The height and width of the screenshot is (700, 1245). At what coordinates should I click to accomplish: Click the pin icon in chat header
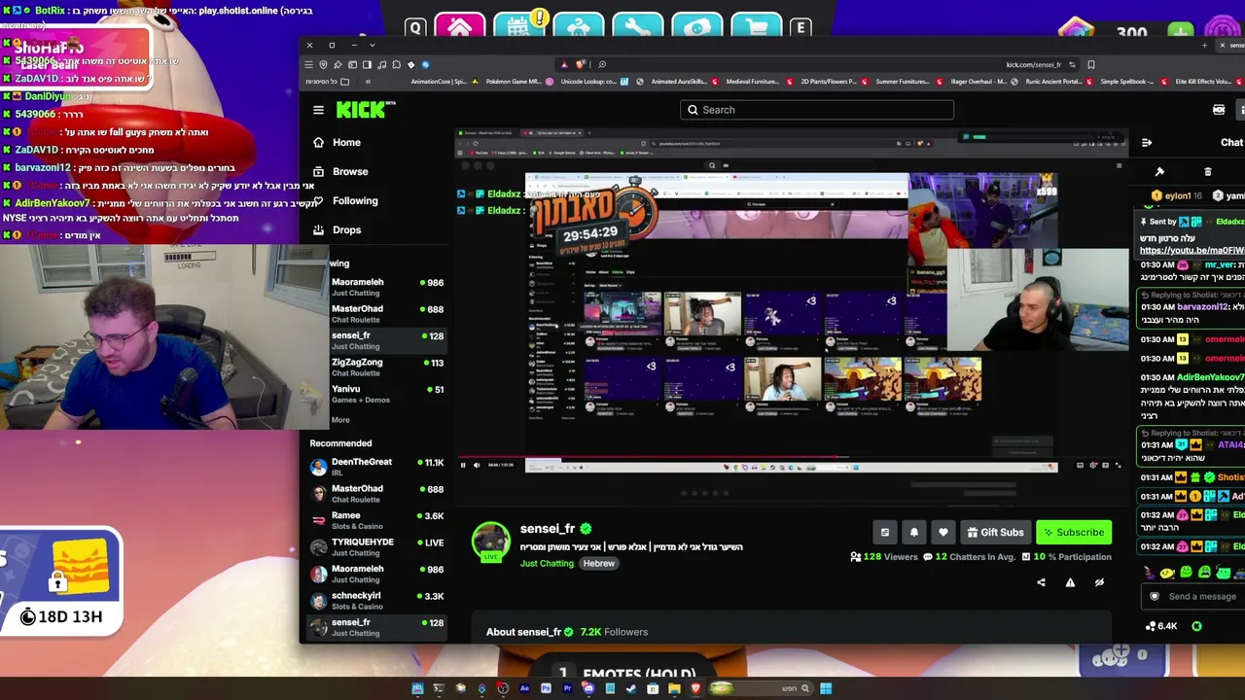1159,172
